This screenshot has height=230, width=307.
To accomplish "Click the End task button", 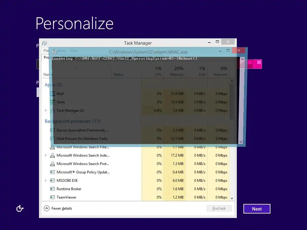I will tap(219, 208).
